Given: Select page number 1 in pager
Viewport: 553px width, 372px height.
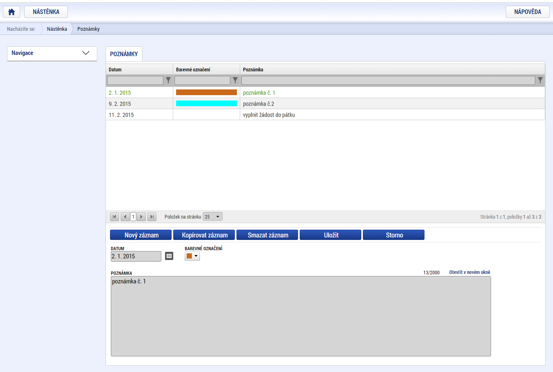Looking at the screenshot, I should [x=133, y=217].
